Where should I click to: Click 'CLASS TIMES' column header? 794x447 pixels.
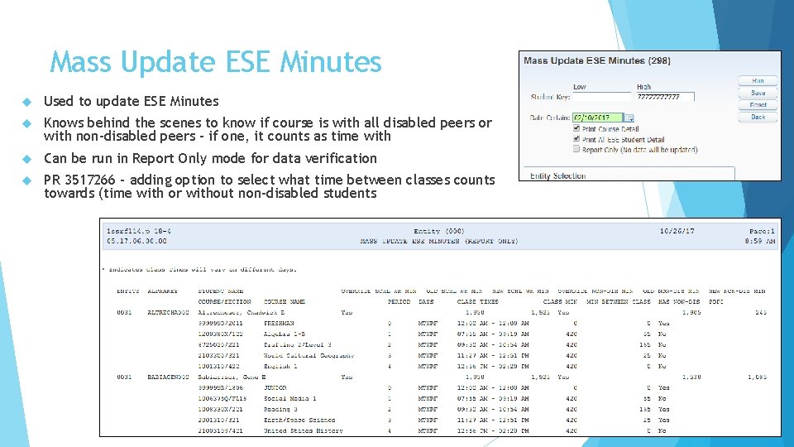pyautogui.click(x=477, y=301)
